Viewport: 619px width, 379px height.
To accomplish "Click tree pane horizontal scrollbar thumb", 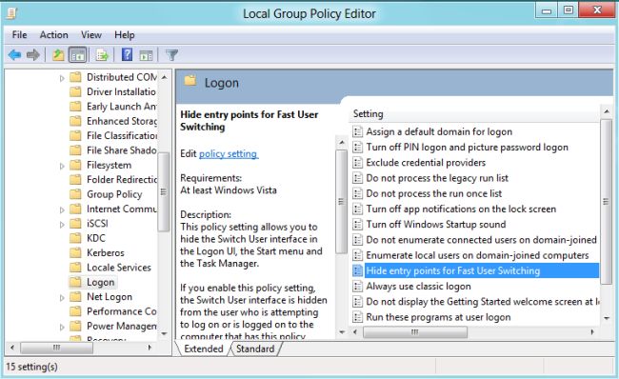I will 57,348.
